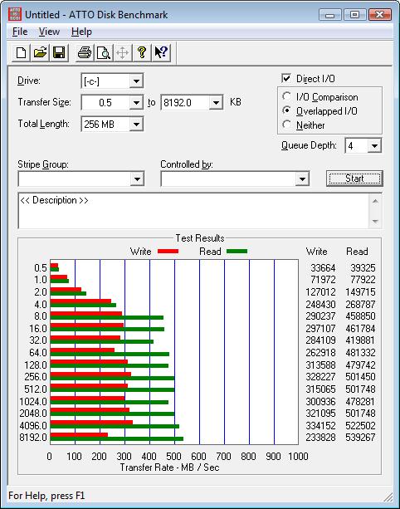Click inside the Description text field
The height and width of the screenshot is (509, 400).
194,211
